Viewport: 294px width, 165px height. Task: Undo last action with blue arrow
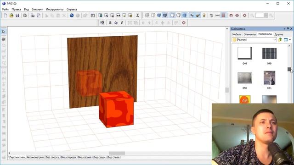[x=72, y=16]
